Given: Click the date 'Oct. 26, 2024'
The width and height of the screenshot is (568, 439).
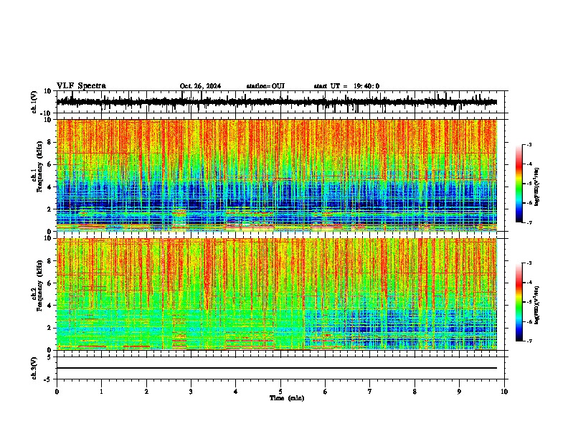Looking at the screenshot, I should pyautogui.click(x=200, y=86).
